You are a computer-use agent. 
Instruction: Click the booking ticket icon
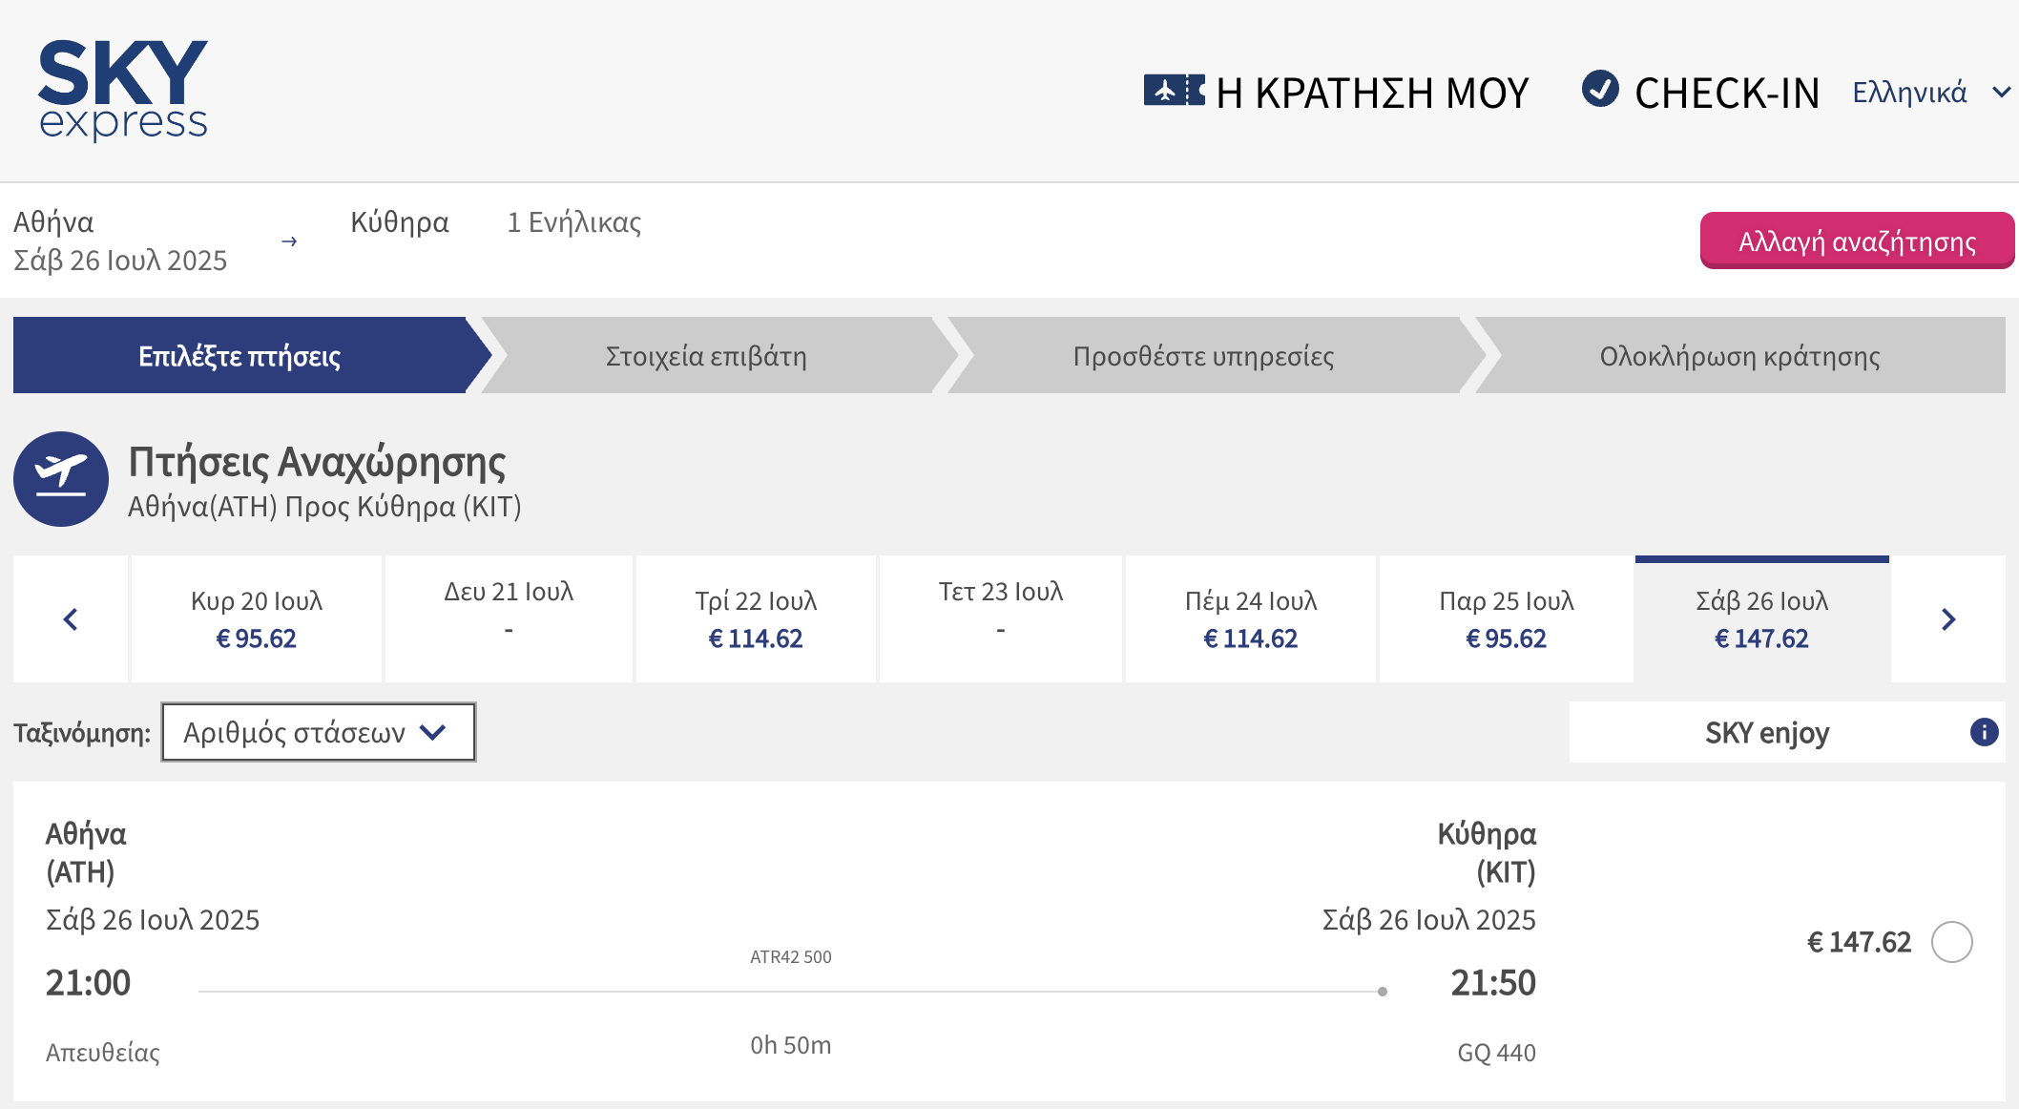[x=1174, y=91]
